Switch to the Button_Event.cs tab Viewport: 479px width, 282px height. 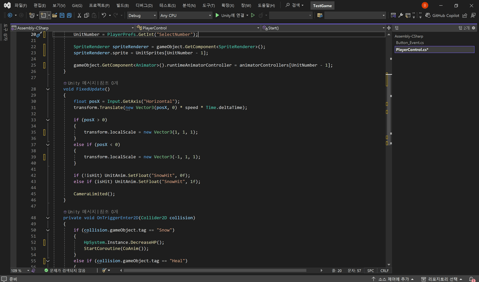(x=410, y=43)
